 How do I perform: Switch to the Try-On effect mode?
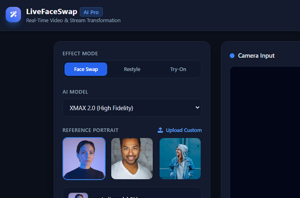178,69
